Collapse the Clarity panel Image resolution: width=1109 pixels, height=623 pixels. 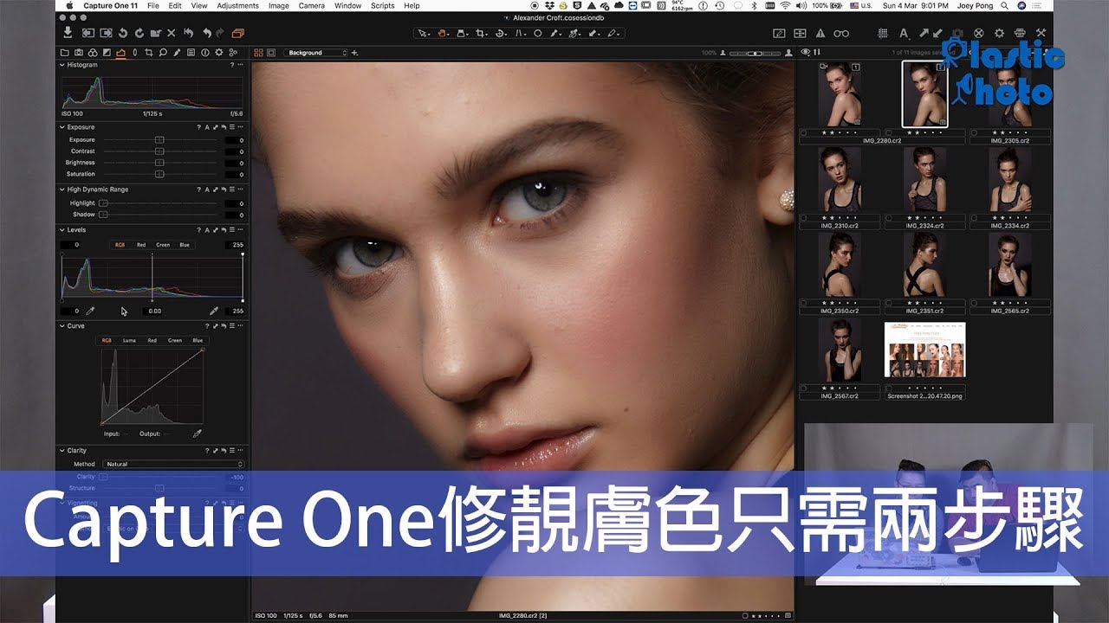click(x=62, y=451)
